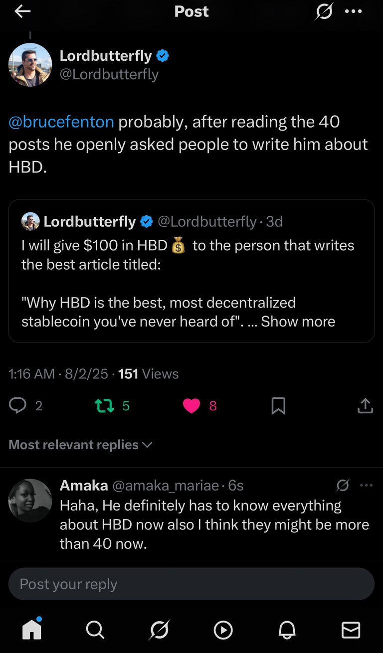
Task: Tap the share upload icon
Action: click(365, 406)
